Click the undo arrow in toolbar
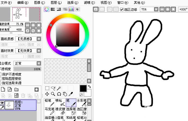This screenshot has width=188, height=121. click(96, 9)
